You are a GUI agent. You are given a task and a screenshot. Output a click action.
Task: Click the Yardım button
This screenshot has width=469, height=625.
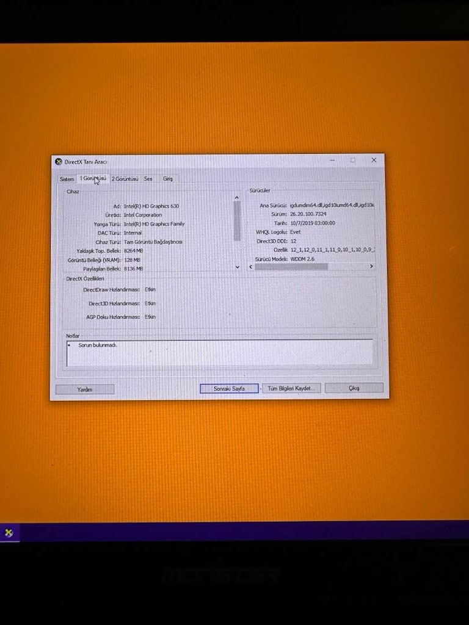[x=85, y=389]
